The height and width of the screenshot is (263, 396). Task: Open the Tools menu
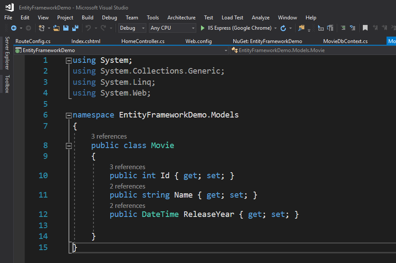(153, 18)
